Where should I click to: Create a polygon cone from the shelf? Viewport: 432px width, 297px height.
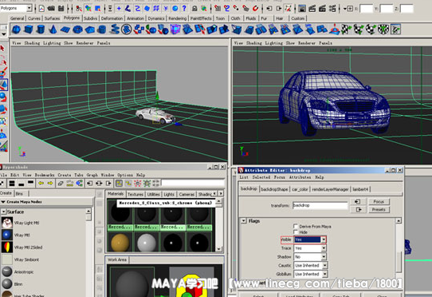tap(53, 30)
